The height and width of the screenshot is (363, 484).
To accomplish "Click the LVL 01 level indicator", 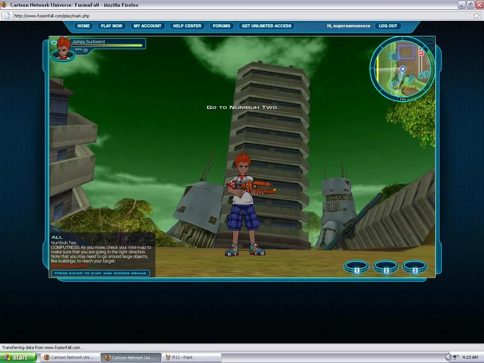I will coord(81,50).
